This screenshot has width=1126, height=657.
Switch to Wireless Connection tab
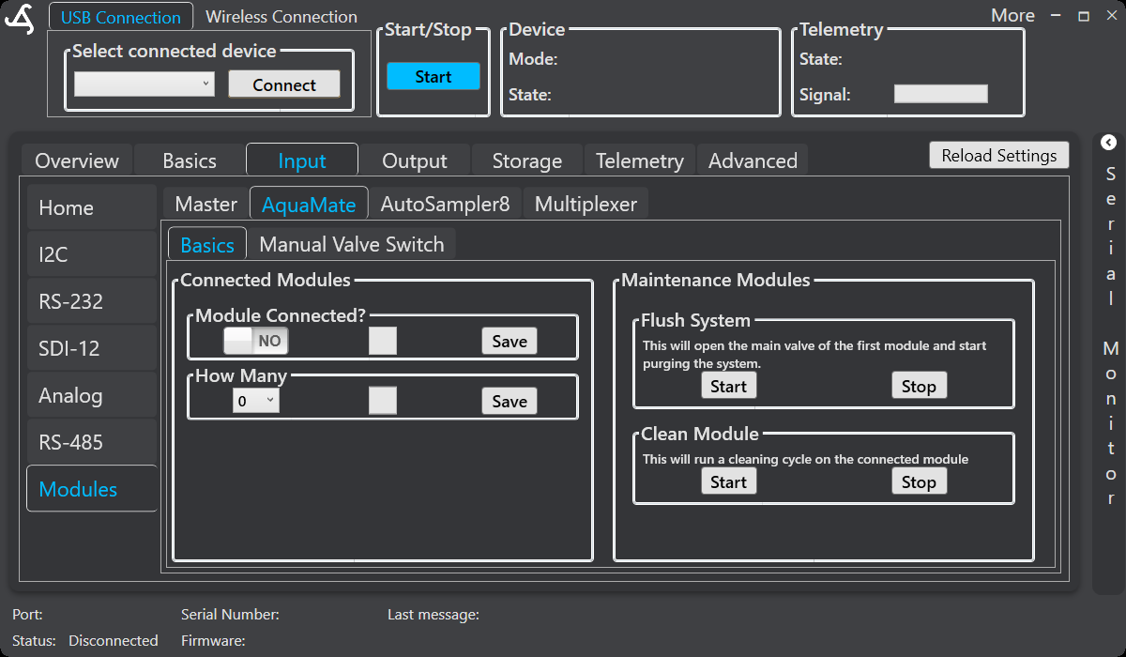coord(281,17)
